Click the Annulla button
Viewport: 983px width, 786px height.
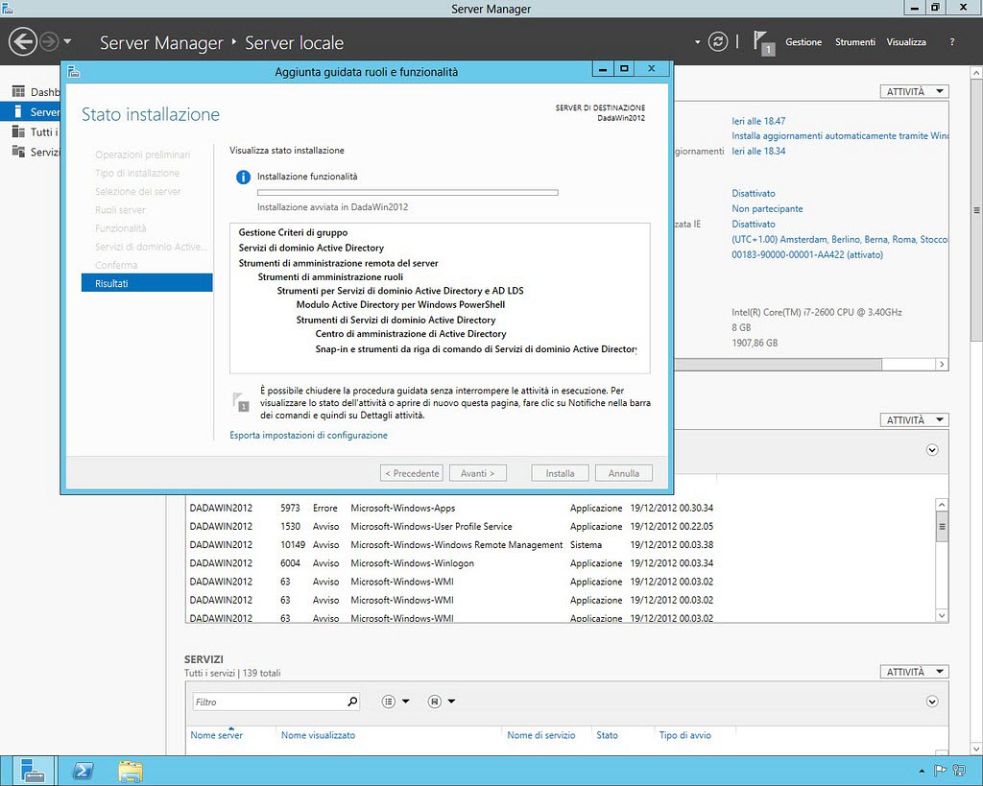tap(624, 473)
